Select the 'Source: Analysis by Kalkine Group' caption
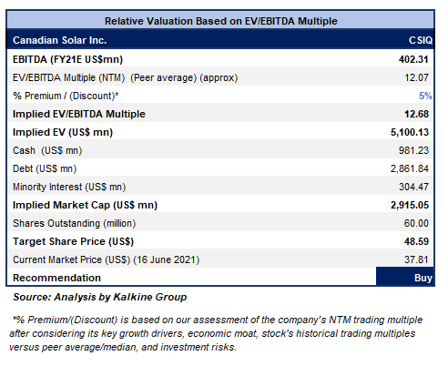 (100, 297)
